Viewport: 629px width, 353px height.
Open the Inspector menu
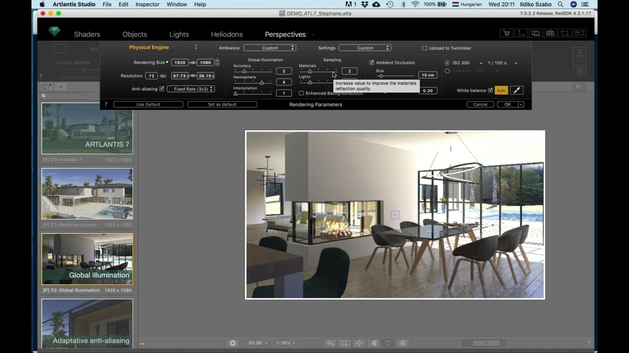(147, 4)
